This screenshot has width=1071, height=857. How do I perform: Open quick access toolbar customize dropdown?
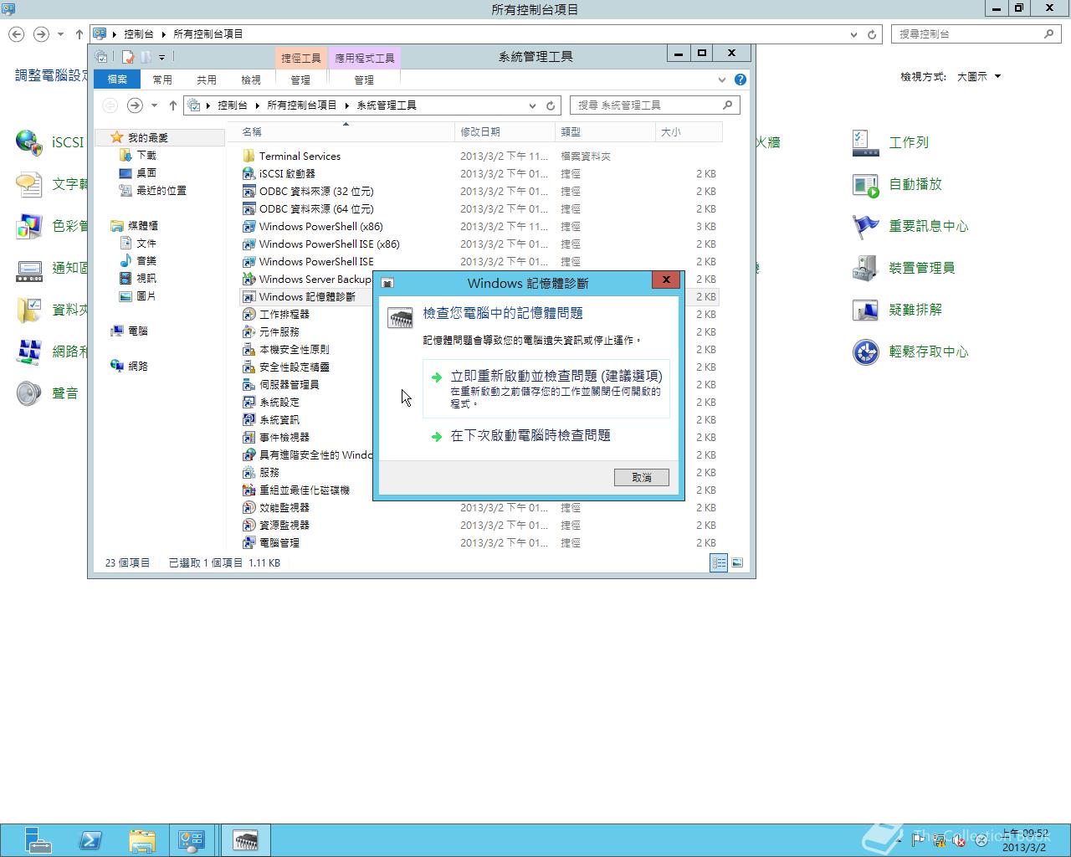point(161,57)
